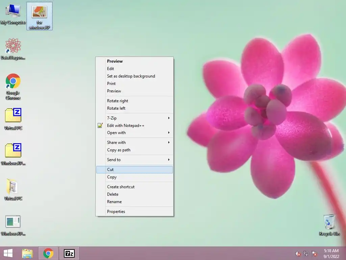The height and width of the screenshot is (260, 346).
Task: Open File Explorer from the taskbar
Action: click(27, 253)
